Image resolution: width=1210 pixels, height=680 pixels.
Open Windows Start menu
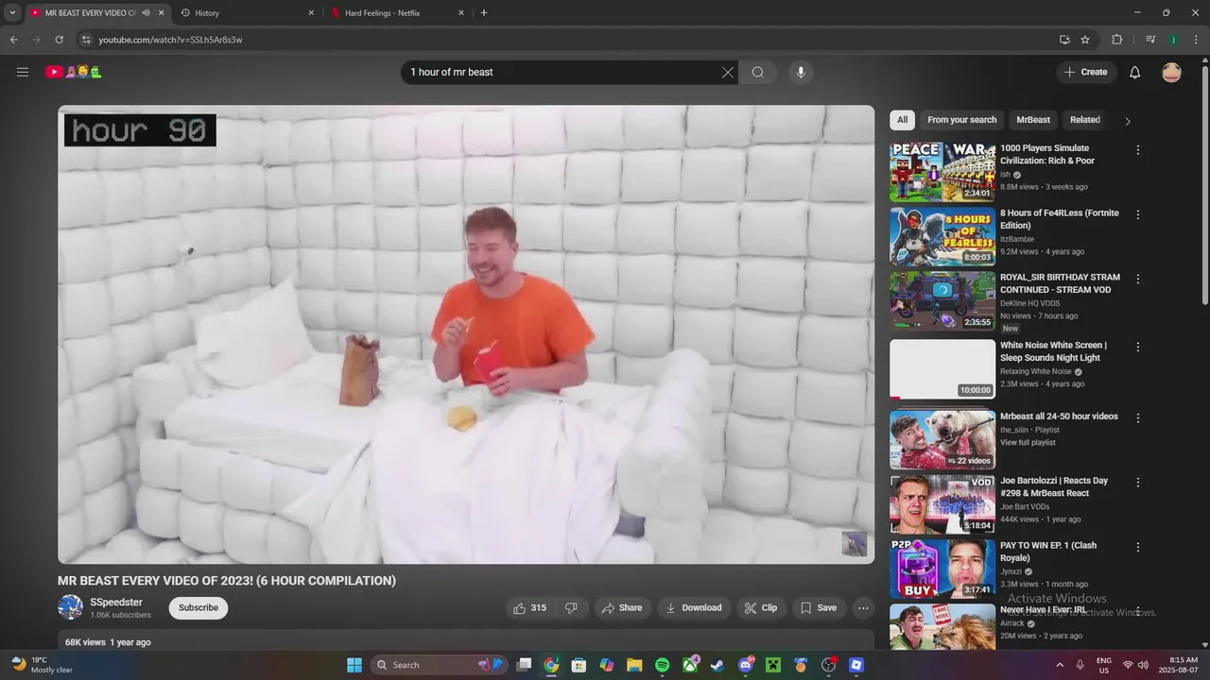(x=354, y=665)
